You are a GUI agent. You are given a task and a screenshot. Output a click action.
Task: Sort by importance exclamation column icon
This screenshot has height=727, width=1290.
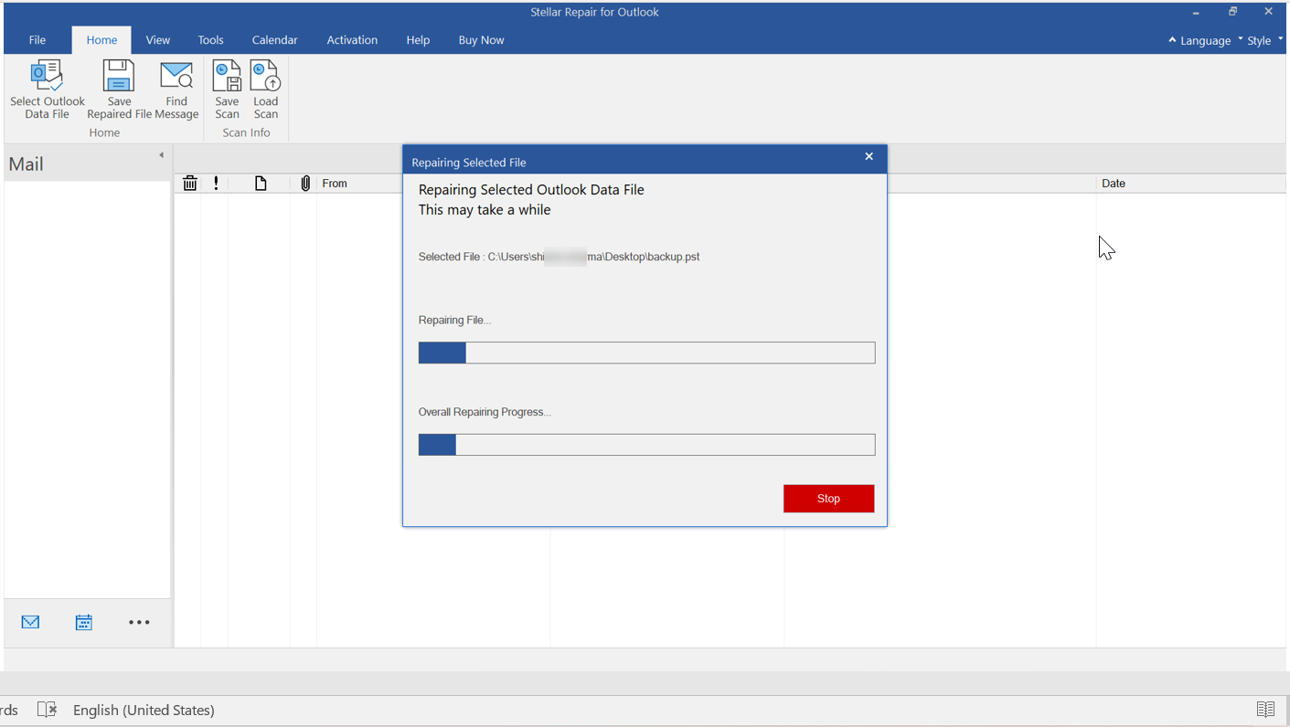[x=216, y=184]
